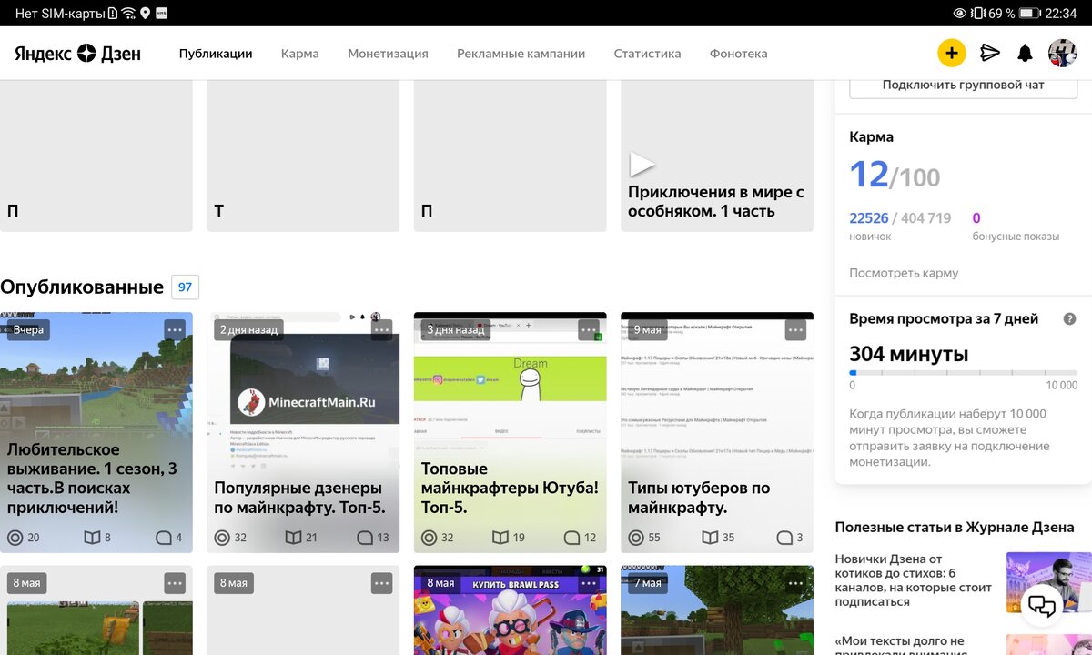Open three-dot menu on Brawl Pass card

point(589,582)
